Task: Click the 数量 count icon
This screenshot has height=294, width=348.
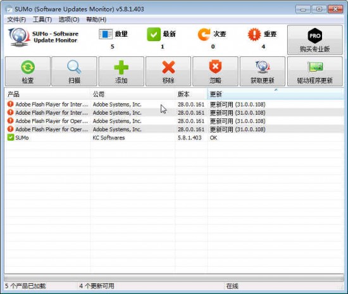Action: [106, 34]
